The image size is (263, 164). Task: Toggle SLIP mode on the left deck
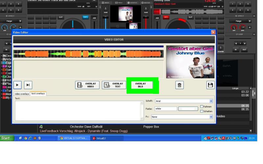[61, 17]
